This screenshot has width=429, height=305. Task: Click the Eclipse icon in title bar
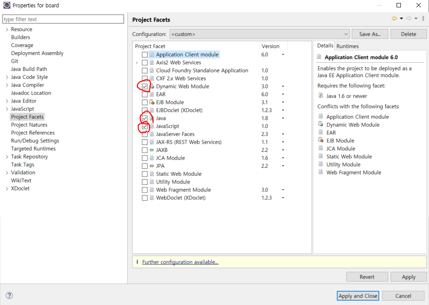(6, 5)
